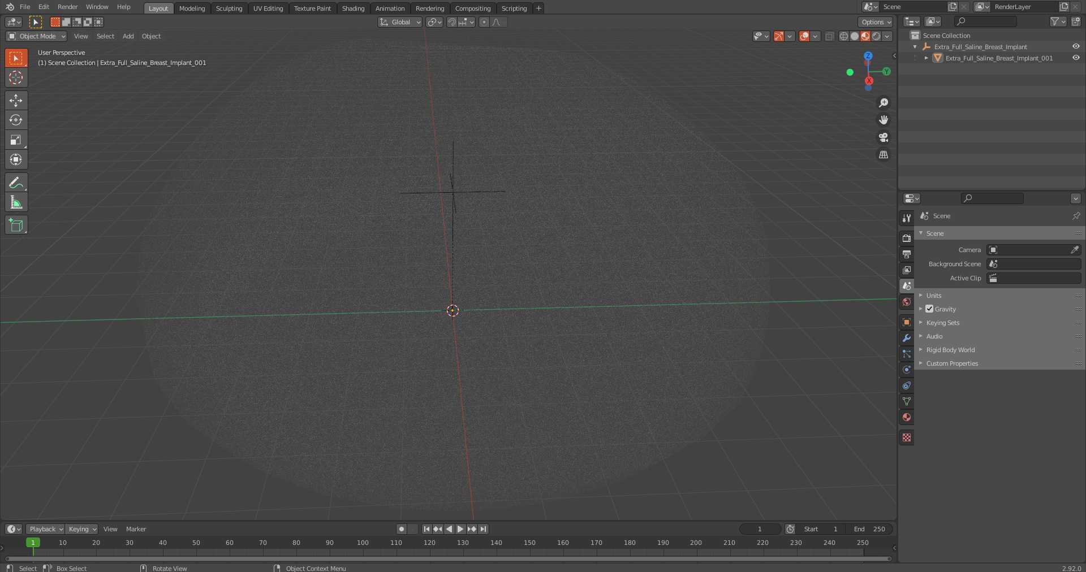Click the current frame number field
Screen dimensions: 1086x572
pyautogui.click(x=760, y=529)
